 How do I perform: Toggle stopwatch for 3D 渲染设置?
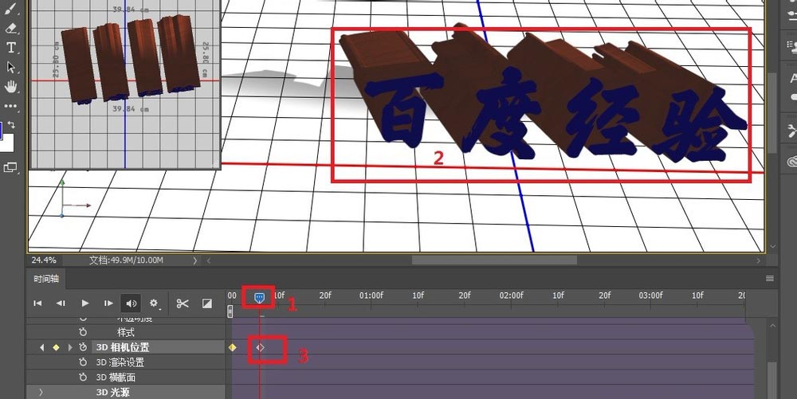click(x=83, y=362)
